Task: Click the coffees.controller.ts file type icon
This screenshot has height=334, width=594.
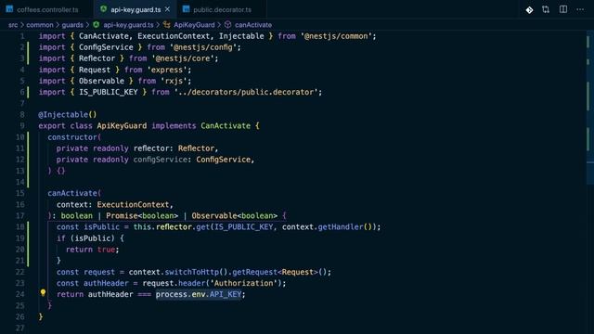Action: click(x=9, y=9)
